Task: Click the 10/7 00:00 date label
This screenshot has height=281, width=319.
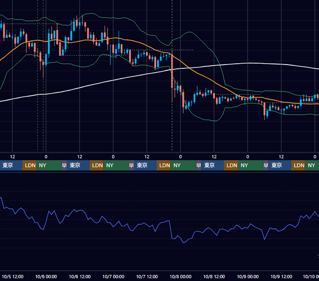Action: [x=114, y=276]
